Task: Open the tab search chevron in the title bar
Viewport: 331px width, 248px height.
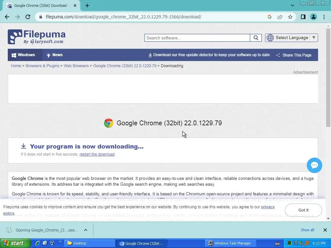Action: (x=292, y=6)
